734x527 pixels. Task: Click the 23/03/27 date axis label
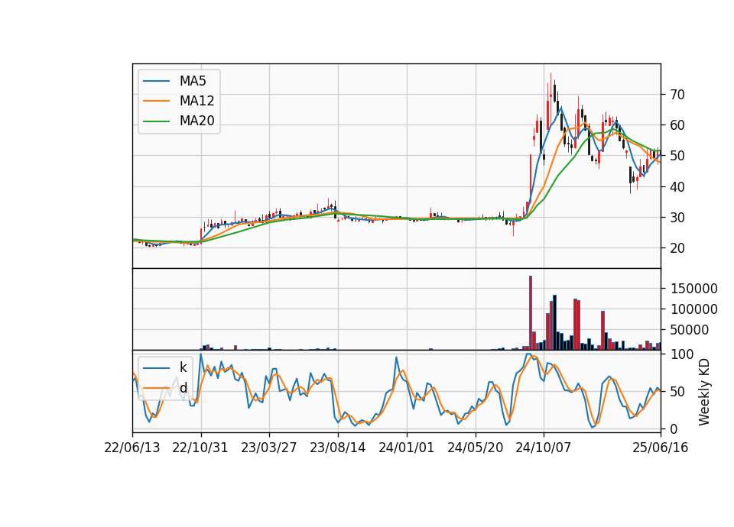[x=268, y=448]
